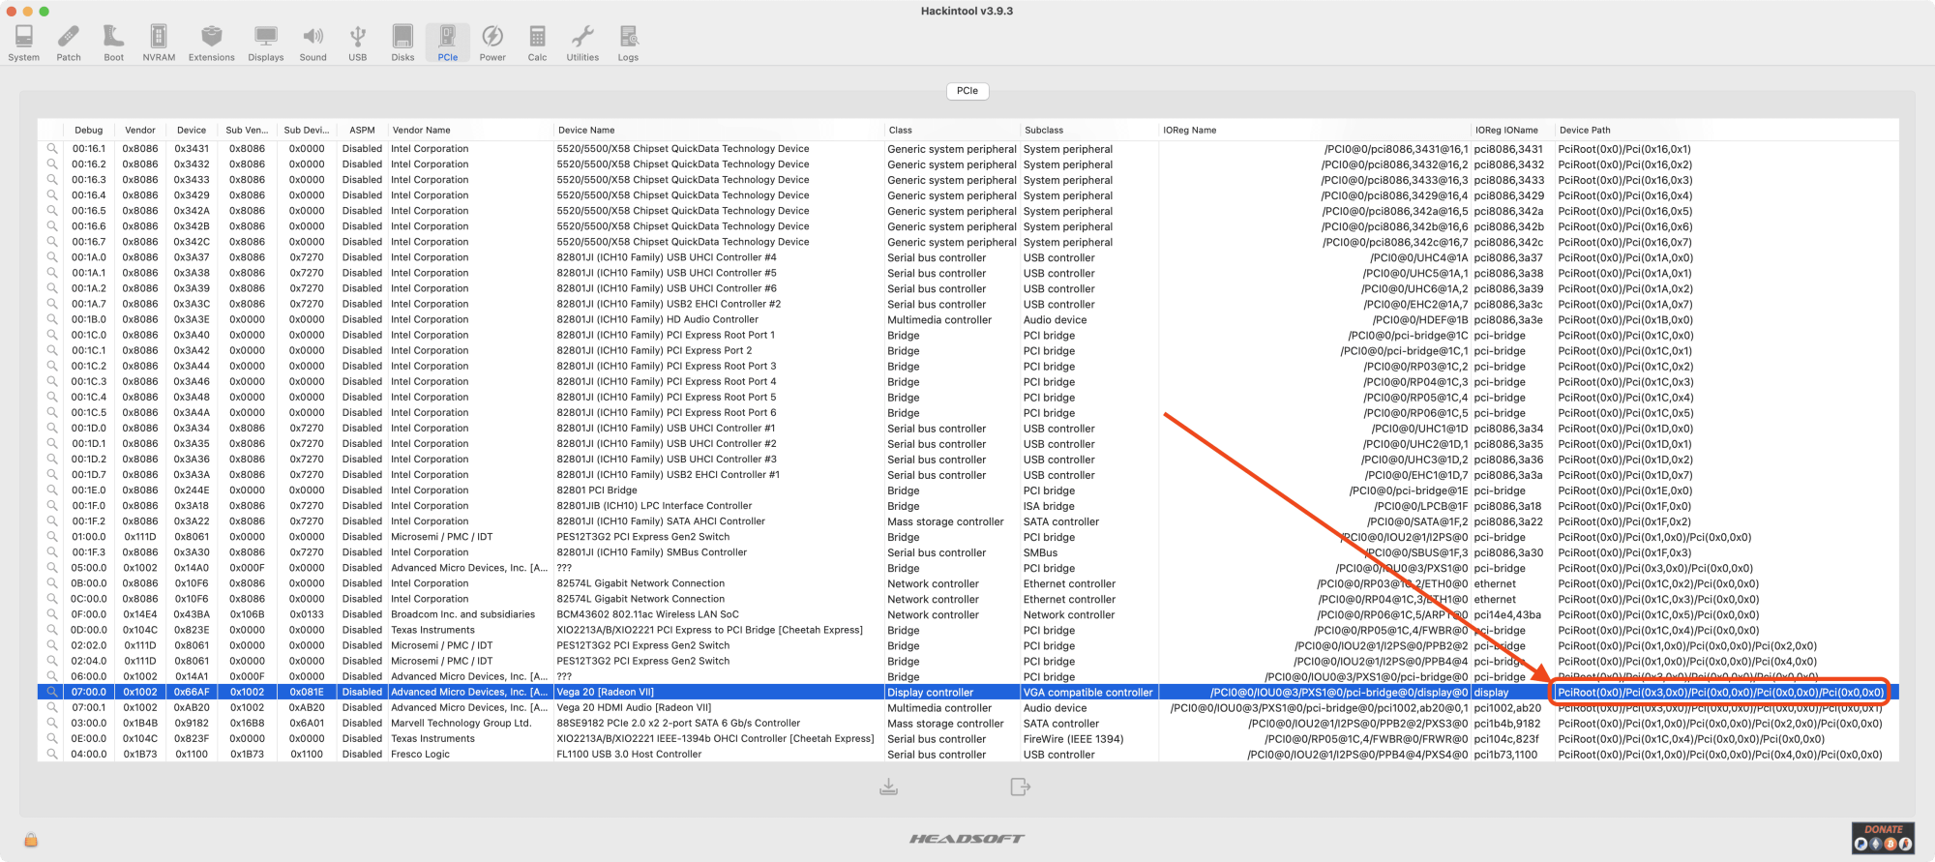This screenshot has height=862, width=1935.
Task: Select the 82801JI HD Audio Controller row
Action: pyautogui.click(x=967, y=319)
